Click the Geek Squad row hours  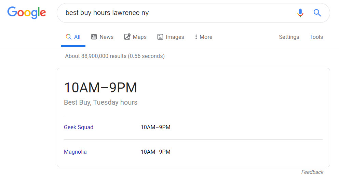click(155, 127)
